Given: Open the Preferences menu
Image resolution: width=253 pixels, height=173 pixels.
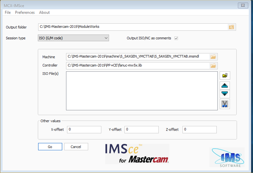Looking at the screenshot, I should [25, 12].
